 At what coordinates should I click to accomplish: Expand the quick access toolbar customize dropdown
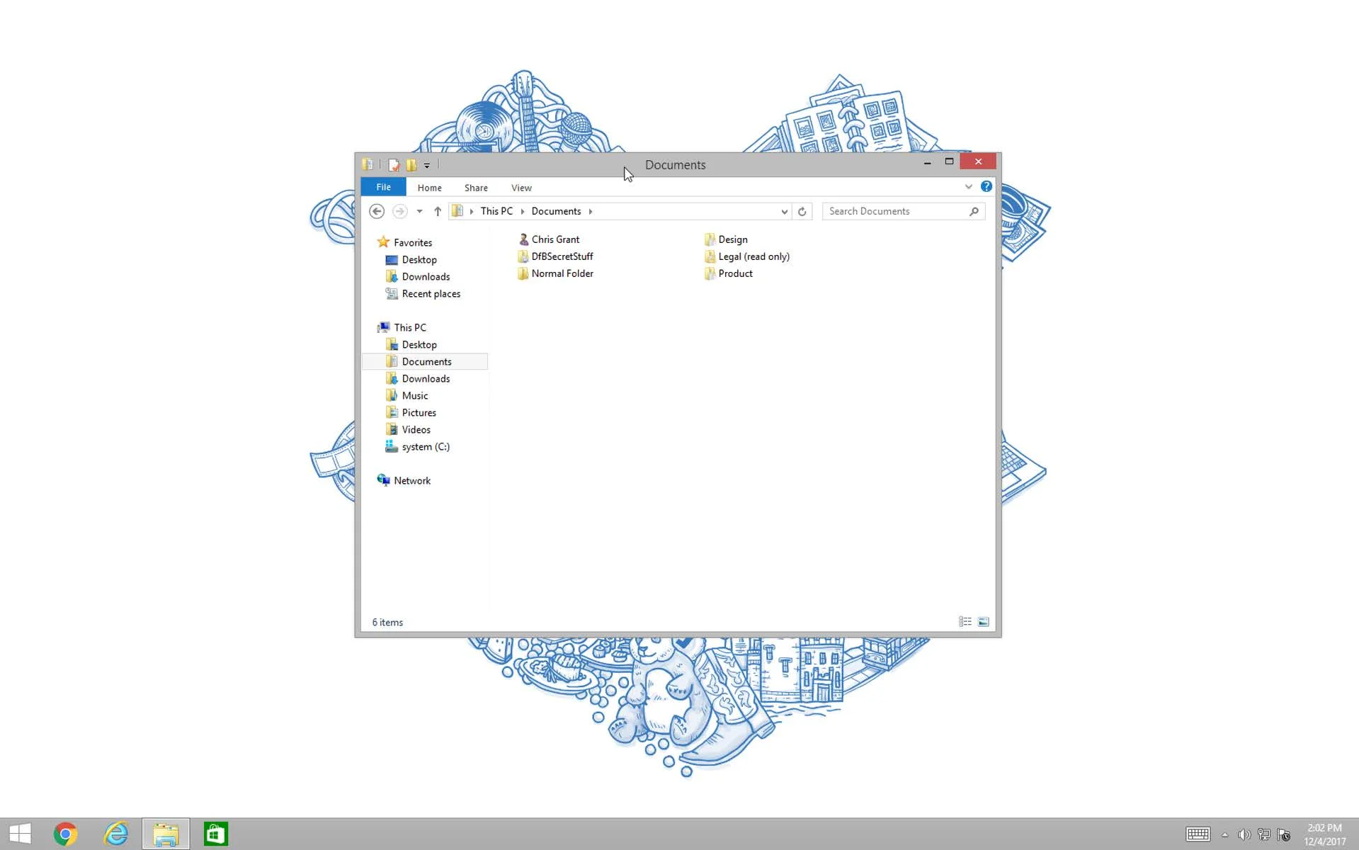tap(427, 165)
